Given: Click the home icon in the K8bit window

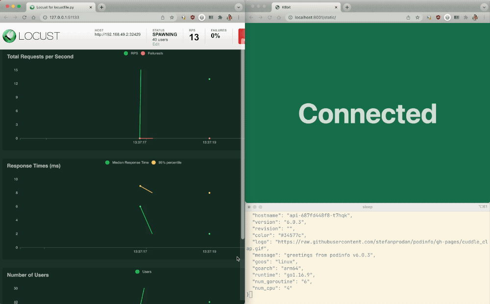Looking at the screenshot, I should pos(278,17).
